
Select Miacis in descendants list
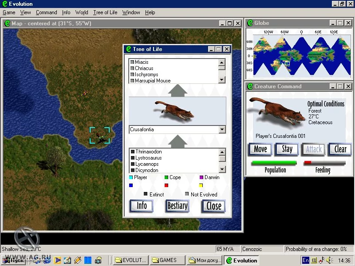(x=142, y=62)
